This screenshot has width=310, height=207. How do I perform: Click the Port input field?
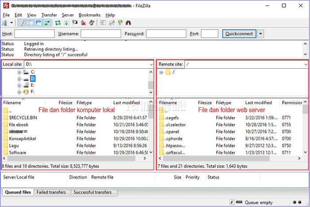coord(209,34)
